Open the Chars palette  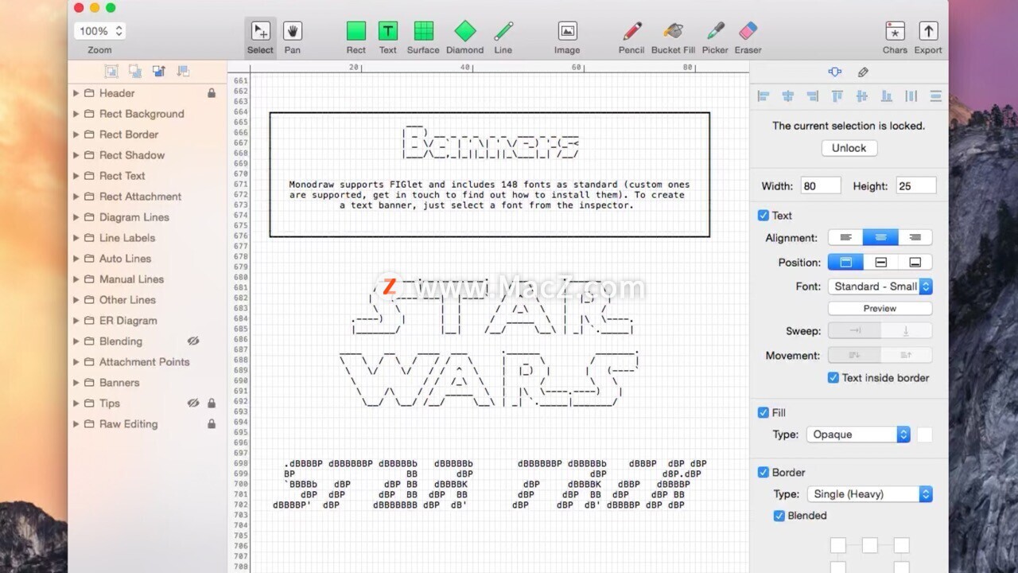coord(895,37)
